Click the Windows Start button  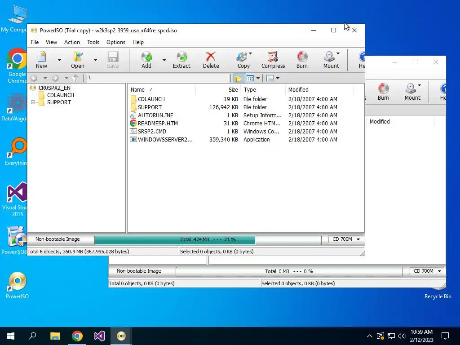(11, 336)
